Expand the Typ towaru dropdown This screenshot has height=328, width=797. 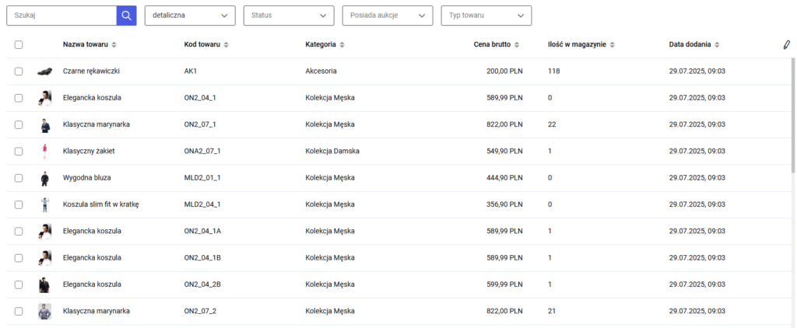point(486,16)
